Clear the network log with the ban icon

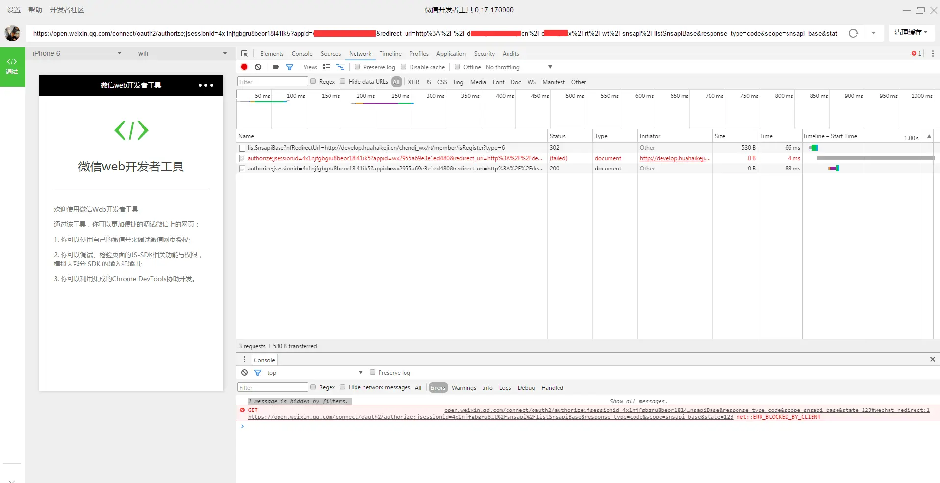[258, 67]
